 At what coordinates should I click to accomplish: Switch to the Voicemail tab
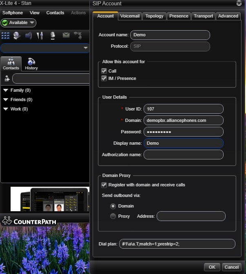[x=130, y=16]
